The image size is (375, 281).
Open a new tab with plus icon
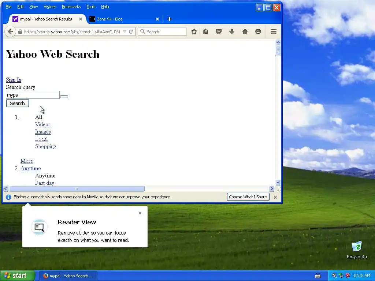click(169, 19)
